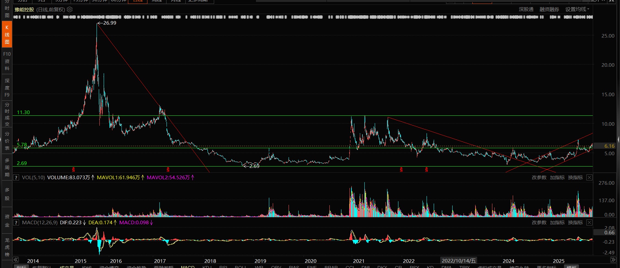Open the 设置均线 moving average dropdown

tap(577, 9)
